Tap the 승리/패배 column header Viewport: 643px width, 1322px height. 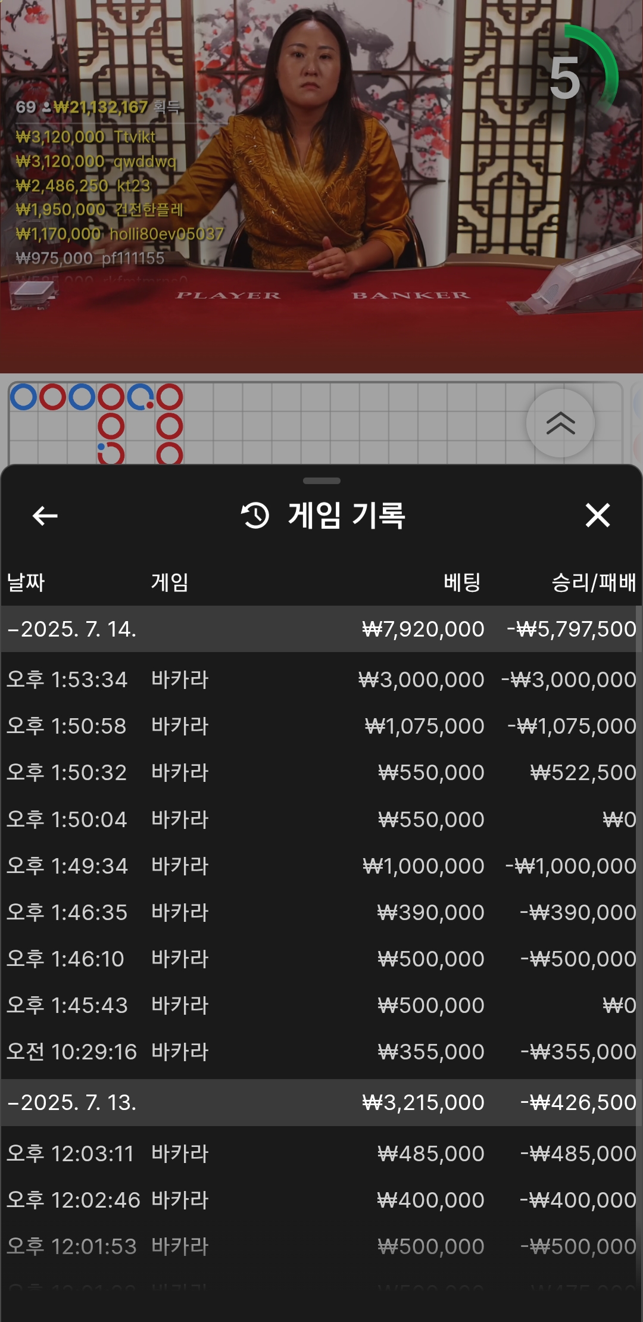tap(594, 582)
